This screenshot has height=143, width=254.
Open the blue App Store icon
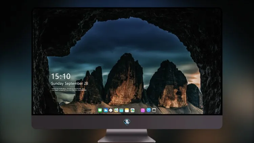click(x=149, y=110)
